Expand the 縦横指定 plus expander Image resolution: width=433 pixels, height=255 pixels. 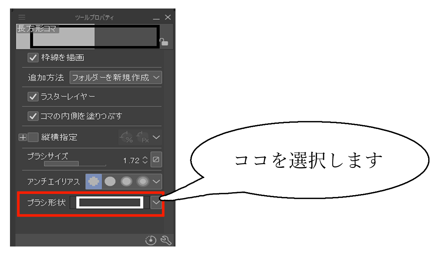click(x=23, y=137)
